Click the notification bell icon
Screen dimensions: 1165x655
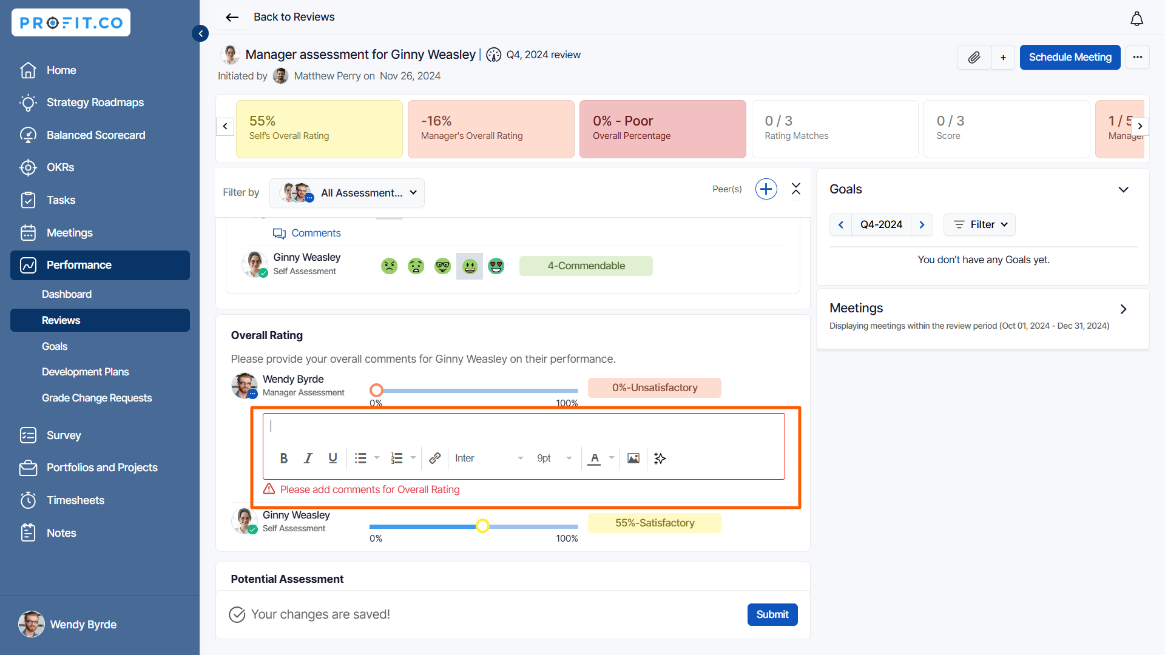[x=1136, y=19]
